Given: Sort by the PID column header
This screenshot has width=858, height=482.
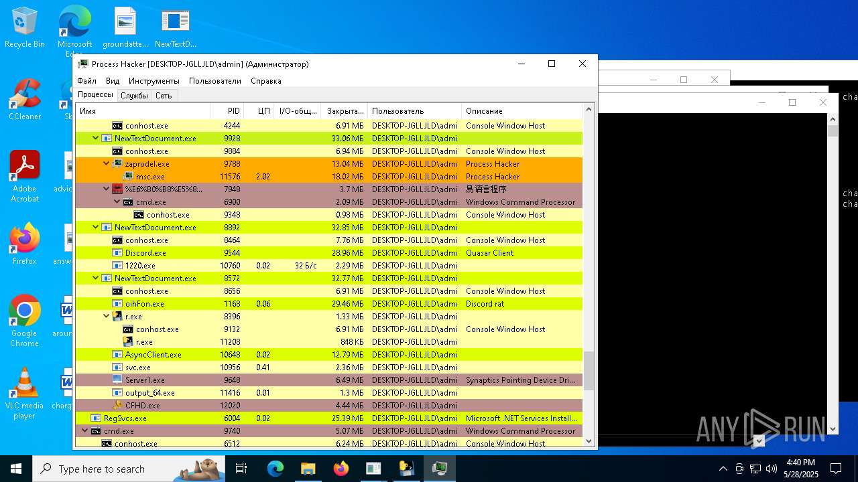Looking at the screenshot, I should coord(227,111).
